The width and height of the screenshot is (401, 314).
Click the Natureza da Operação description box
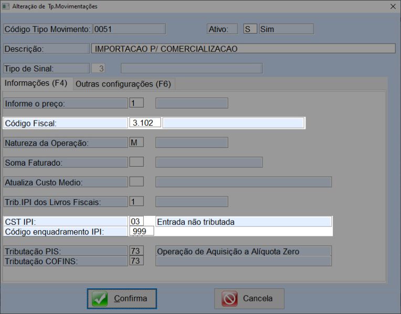(192, 143)
